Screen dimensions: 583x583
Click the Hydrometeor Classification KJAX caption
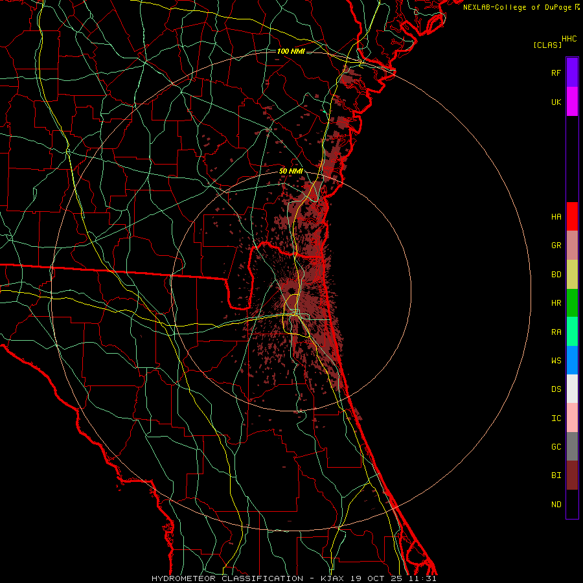tap(293, 578)
